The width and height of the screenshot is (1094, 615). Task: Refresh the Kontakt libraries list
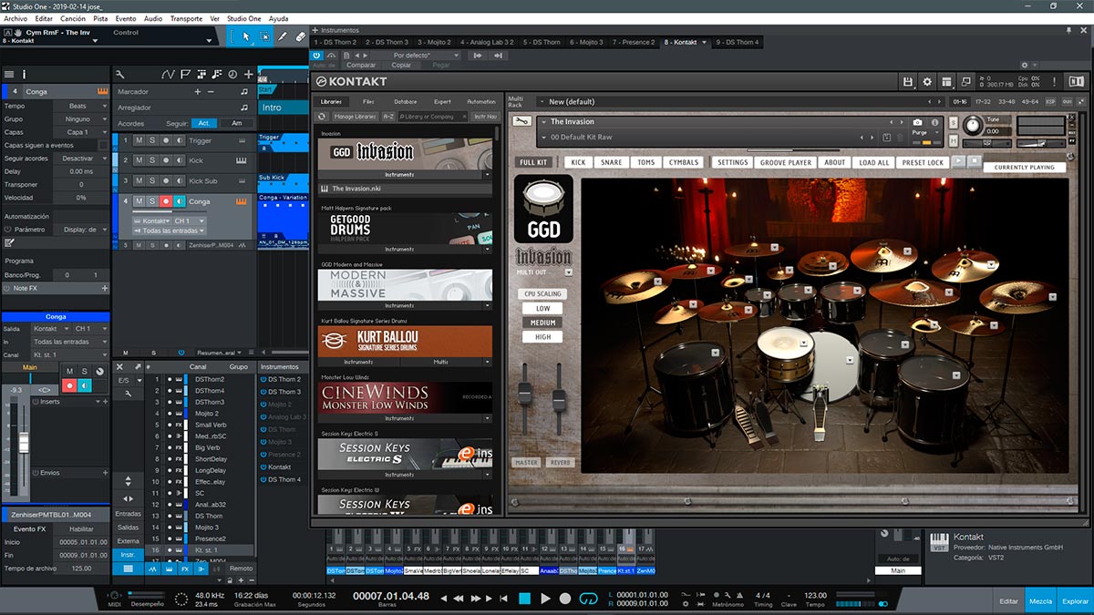[322, 117]
